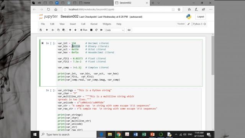Image resolution: width=245 pixels, height=138 pixels.
Task: Rename notebook by clicking Session002 title
Action: click(x=69, y=16)
